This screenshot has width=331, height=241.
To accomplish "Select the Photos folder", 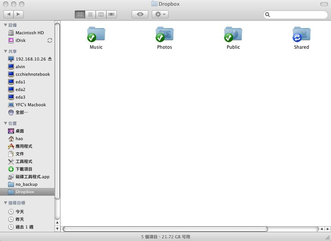I will point(164,38).
